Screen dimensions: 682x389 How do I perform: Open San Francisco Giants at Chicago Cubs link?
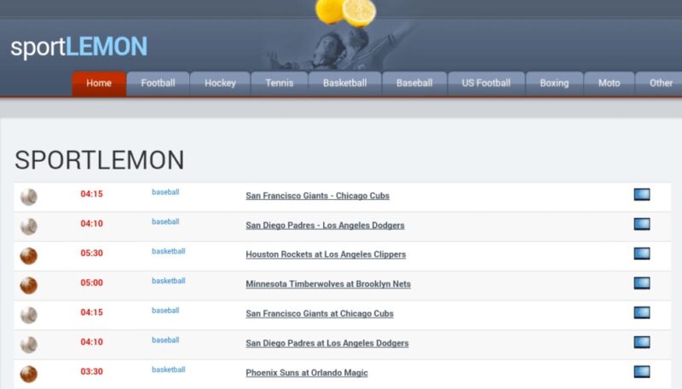pyautogui.click(x=320, y=313)
